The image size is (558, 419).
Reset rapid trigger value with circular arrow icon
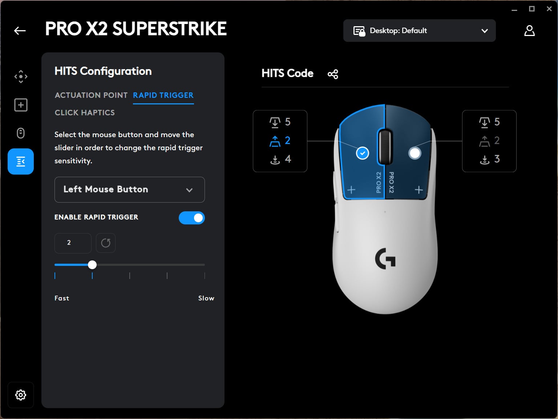click(106, 243)
